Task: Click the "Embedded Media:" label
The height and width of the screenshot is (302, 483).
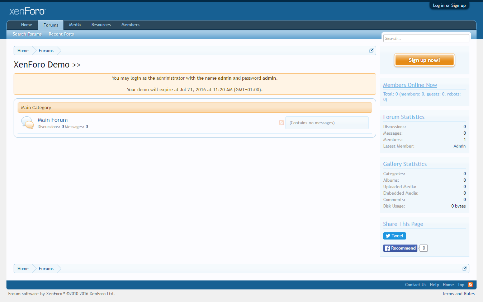Action: coord(401,193)
